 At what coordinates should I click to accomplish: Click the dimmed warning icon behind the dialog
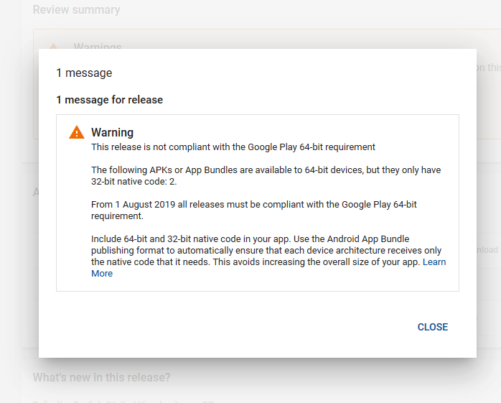pos(53,46)
